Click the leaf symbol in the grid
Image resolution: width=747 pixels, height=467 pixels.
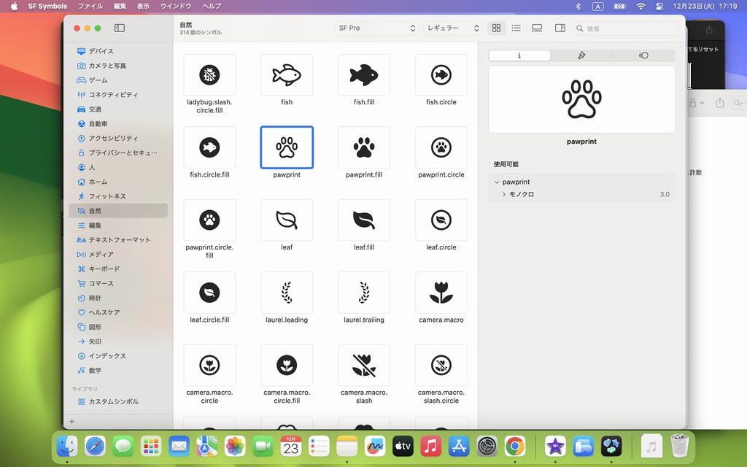pos(287,220)
